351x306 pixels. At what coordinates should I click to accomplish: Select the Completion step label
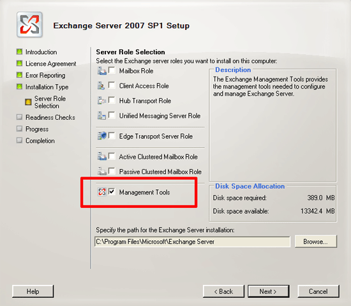(x=40, y=141)
